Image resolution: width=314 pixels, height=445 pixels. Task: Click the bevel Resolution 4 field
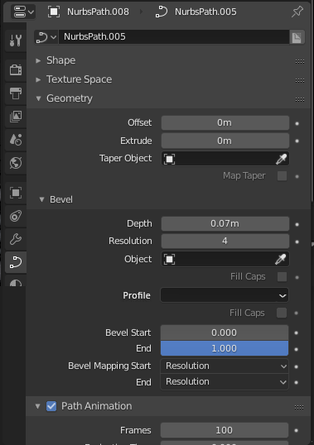(x=225, y=242)
